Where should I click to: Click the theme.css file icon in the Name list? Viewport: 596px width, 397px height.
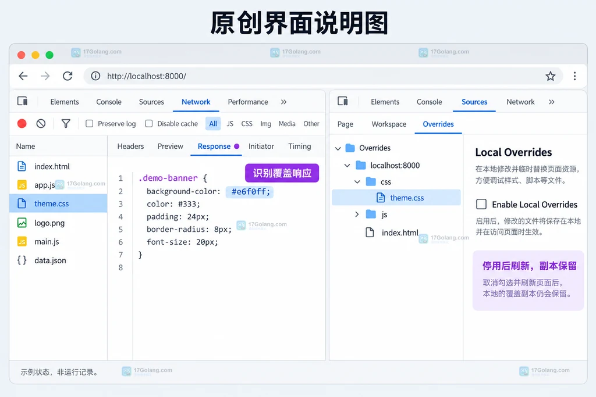pos(22,203)
